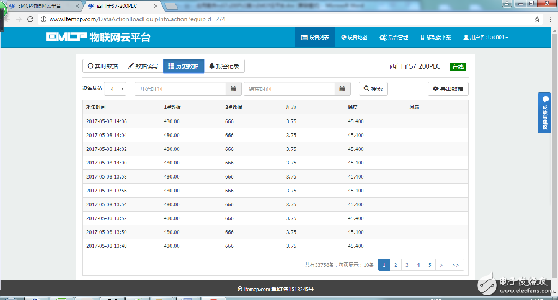Click the 压力 column header
Screen dimensions: 558x300
pos(291,107)
